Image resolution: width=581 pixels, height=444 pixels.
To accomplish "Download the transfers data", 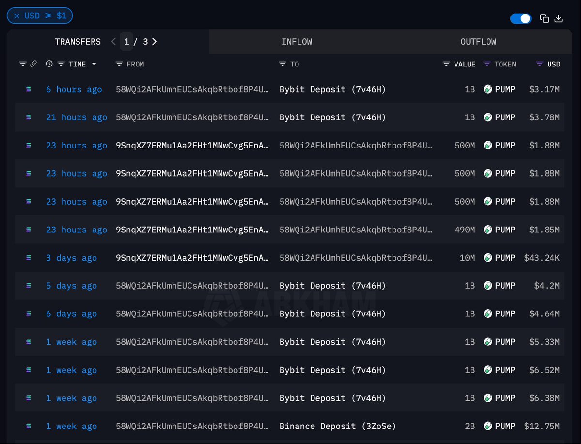I will [558, 18].
